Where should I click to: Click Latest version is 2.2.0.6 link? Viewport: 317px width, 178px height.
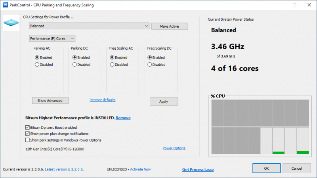pos(64,170)
